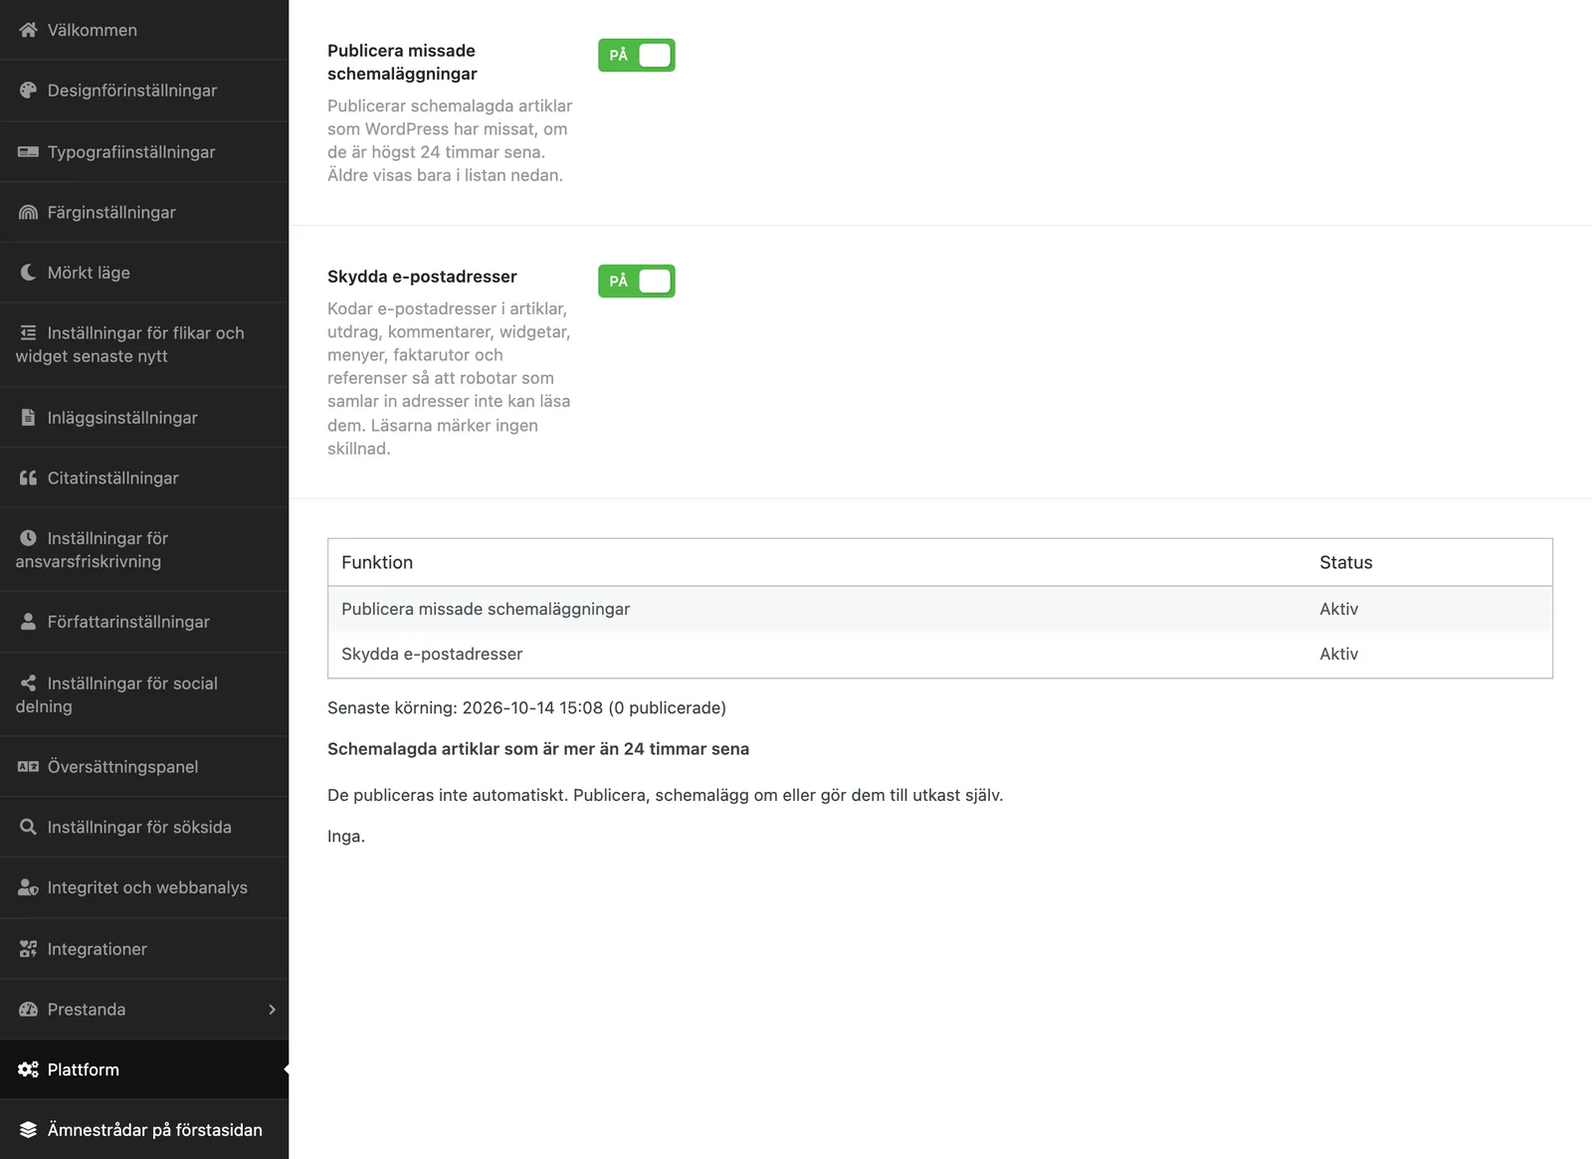
Task: Click the document icon for Inläggsinställningar
Action: coord(28,418)
